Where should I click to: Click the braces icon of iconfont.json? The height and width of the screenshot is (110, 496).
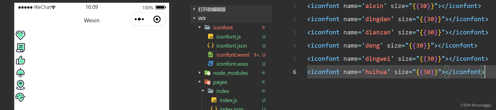coord(211,46)
